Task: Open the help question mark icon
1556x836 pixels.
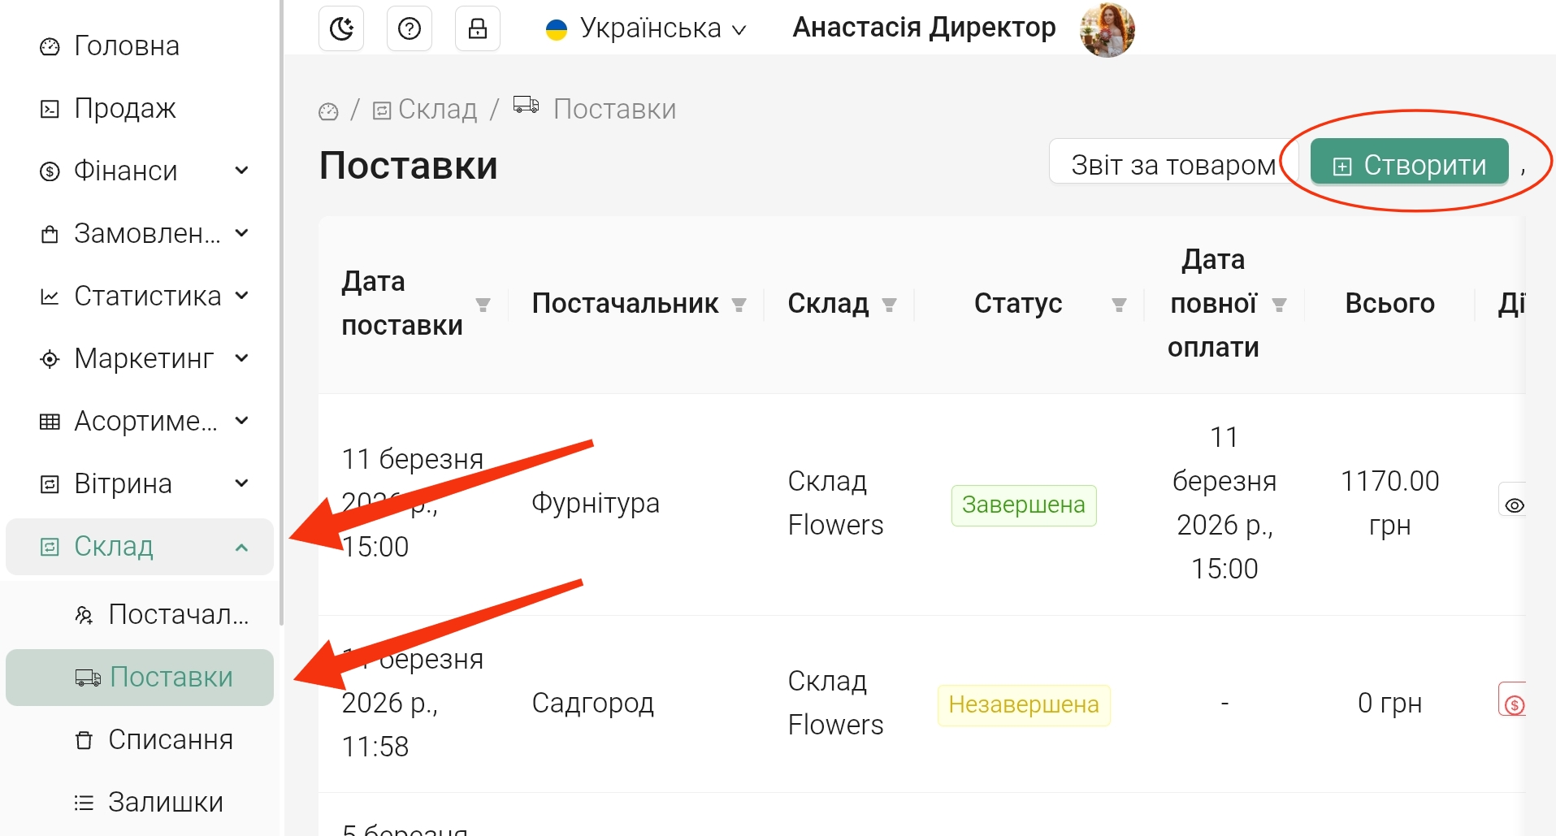Action: pyautogui.click(x=410, y=29)
